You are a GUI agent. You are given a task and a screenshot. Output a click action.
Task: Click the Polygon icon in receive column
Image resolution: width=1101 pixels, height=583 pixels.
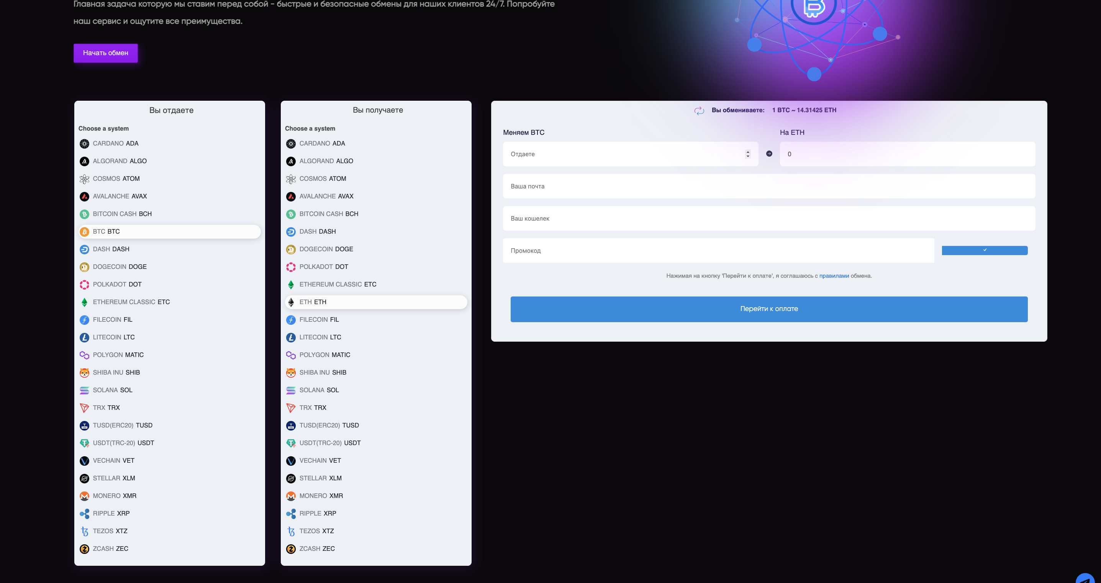[291, 355]
